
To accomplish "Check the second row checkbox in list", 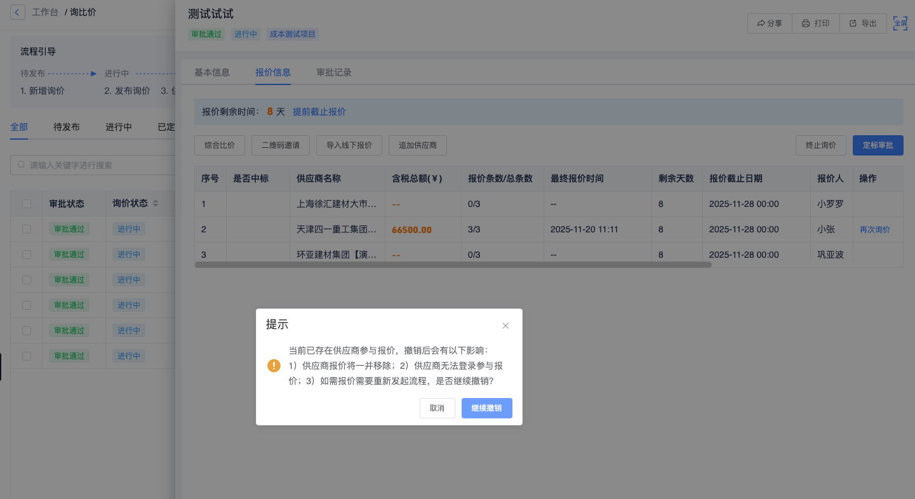I will pyautogui.click(x=27, y=255).
